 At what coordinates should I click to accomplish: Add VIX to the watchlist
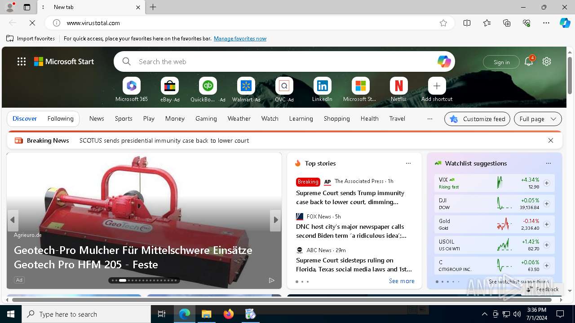click(x=547, y=183)
